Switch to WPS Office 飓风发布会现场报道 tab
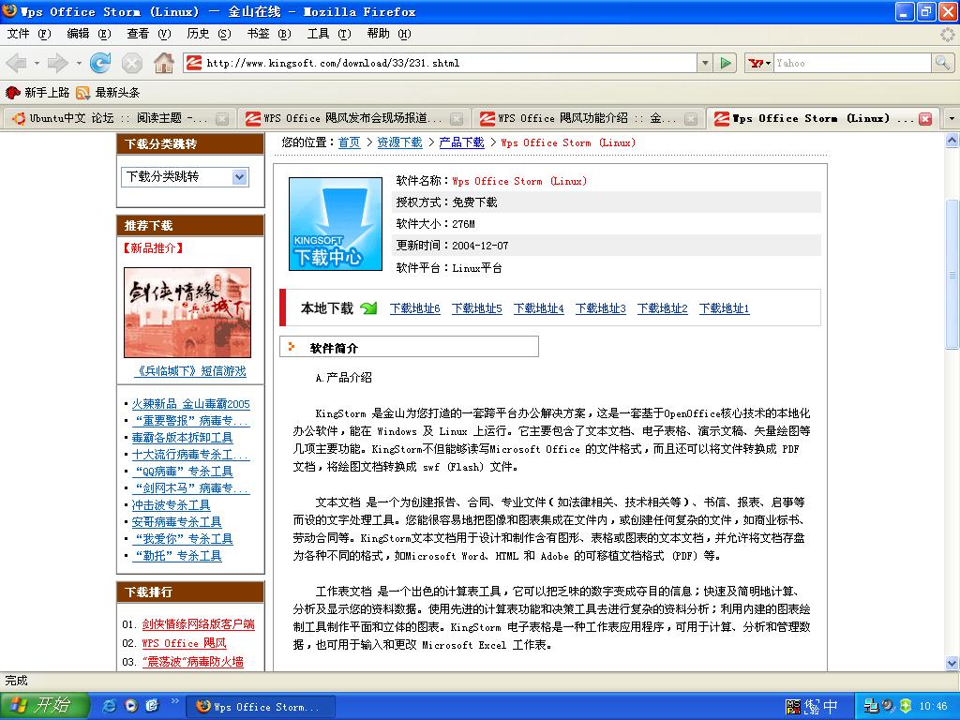Image resolution: width=960 pixels, height=720 pixels. [x=352, y=118]
